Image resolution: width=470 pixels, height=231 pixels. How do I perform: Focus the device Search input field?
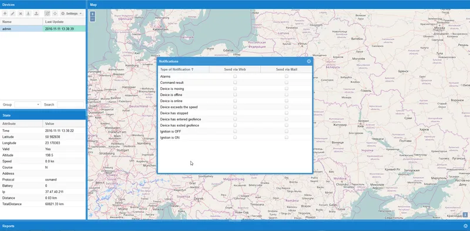coord(70,105)
